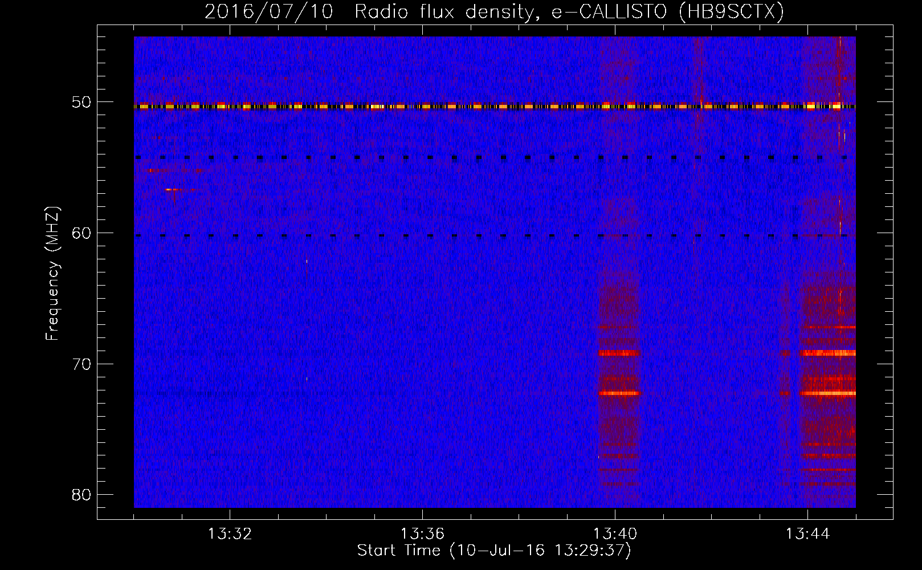
Task: Click the 13:40 time tick label
Action: 615,534
